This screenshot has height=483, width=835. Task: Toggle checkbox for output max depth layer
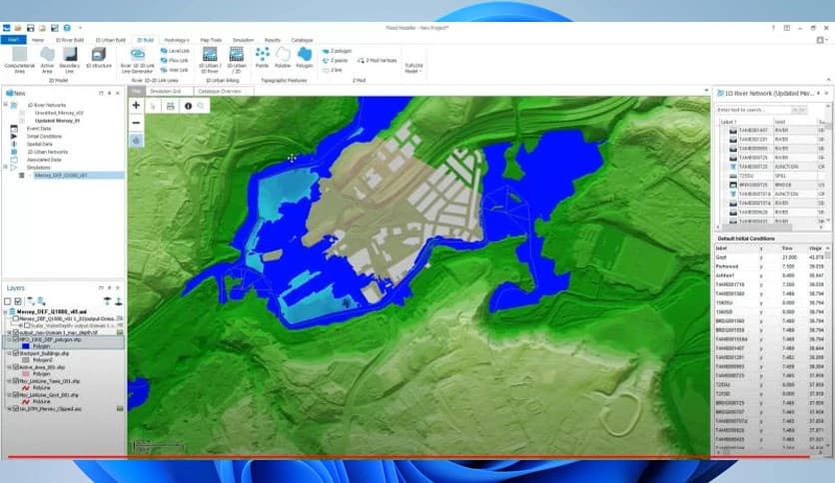tap(16, 332)
